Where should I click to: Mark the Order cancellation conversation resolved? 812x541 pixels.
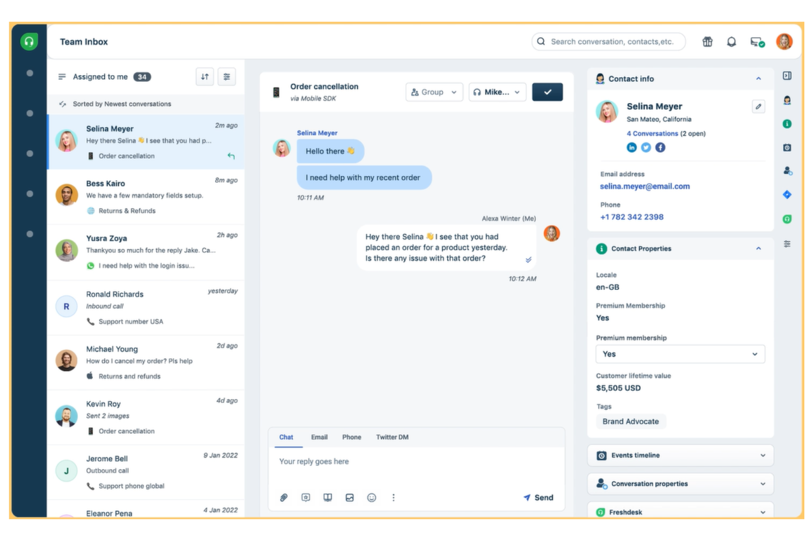(547, 92)
